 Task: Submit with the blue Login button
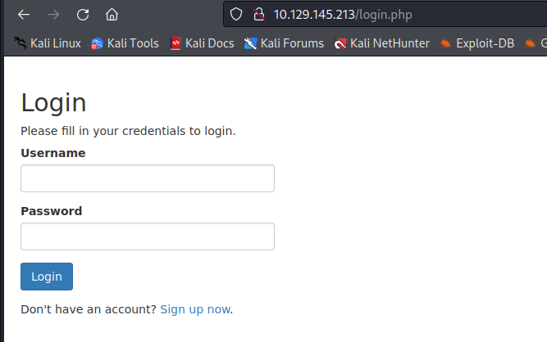(47, 277)
